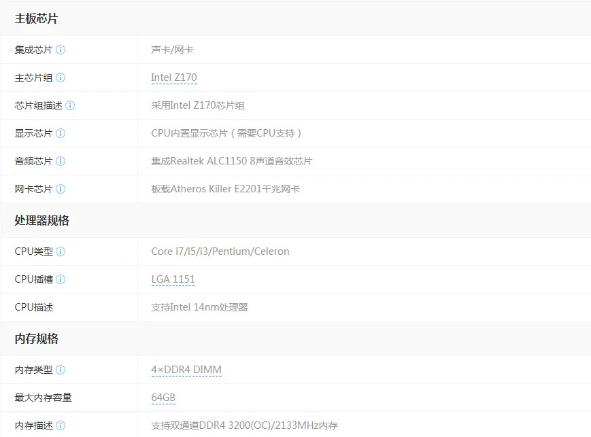591x437 pixels.
Task: Click the info icon beside 音频芯片
Action: pos(61,161)
